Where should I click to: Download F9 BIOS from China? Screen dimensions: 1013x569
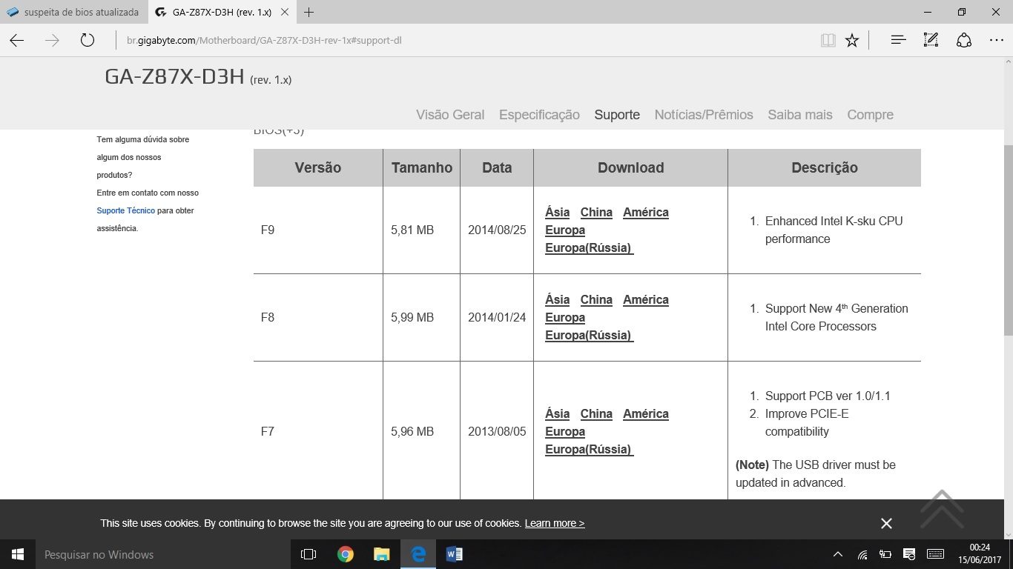(x=596, y=213)
